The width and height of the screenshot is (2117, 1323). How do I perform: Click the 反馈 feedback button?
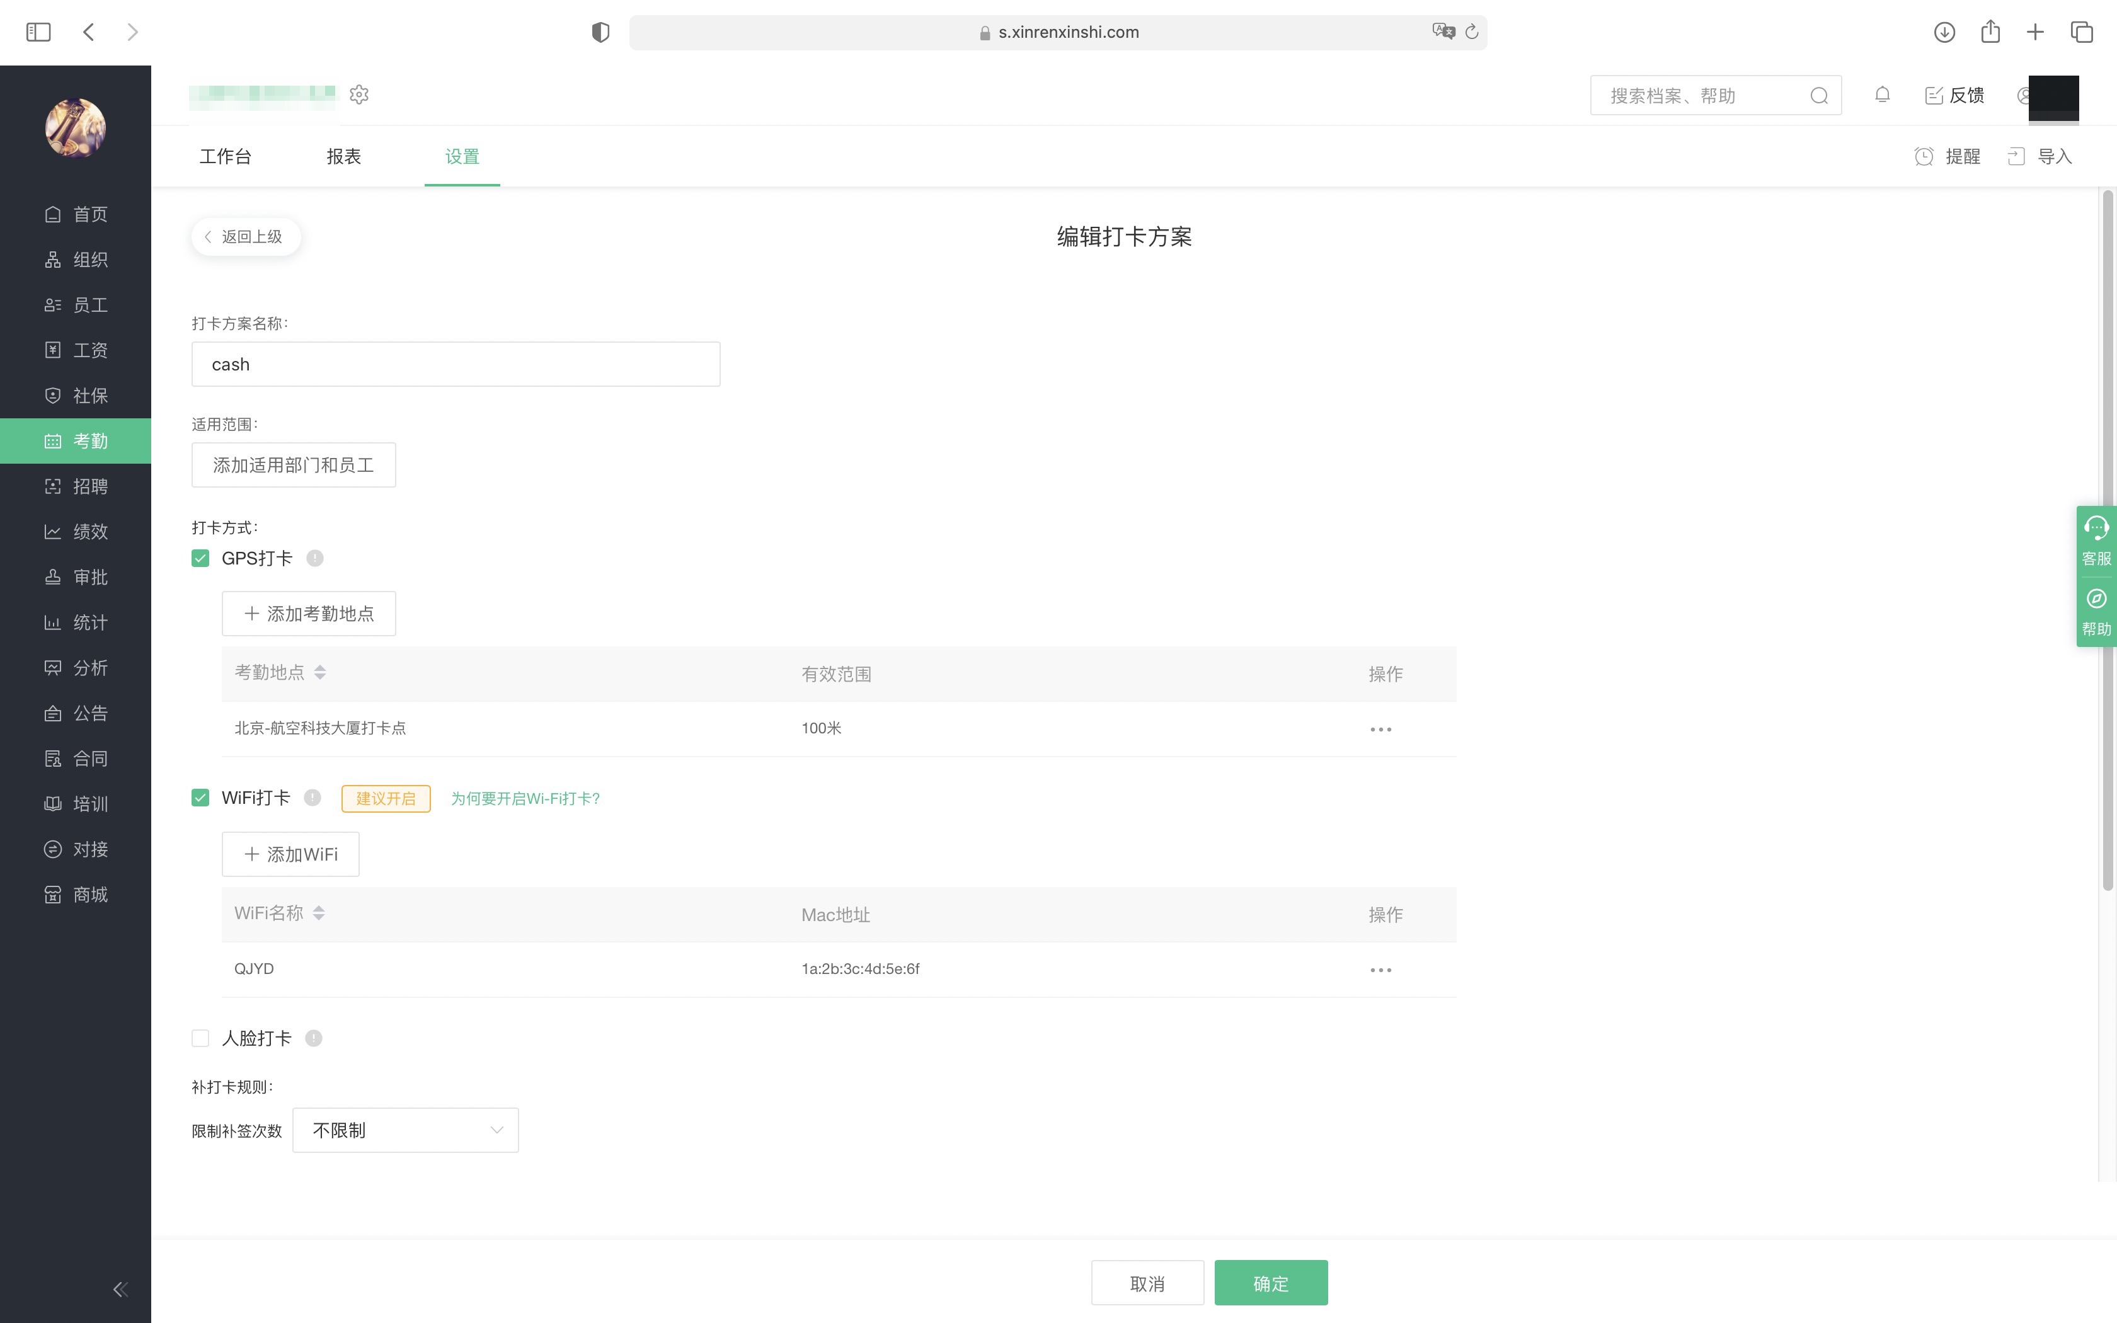pyautogui.click(x=1954, y=95)
